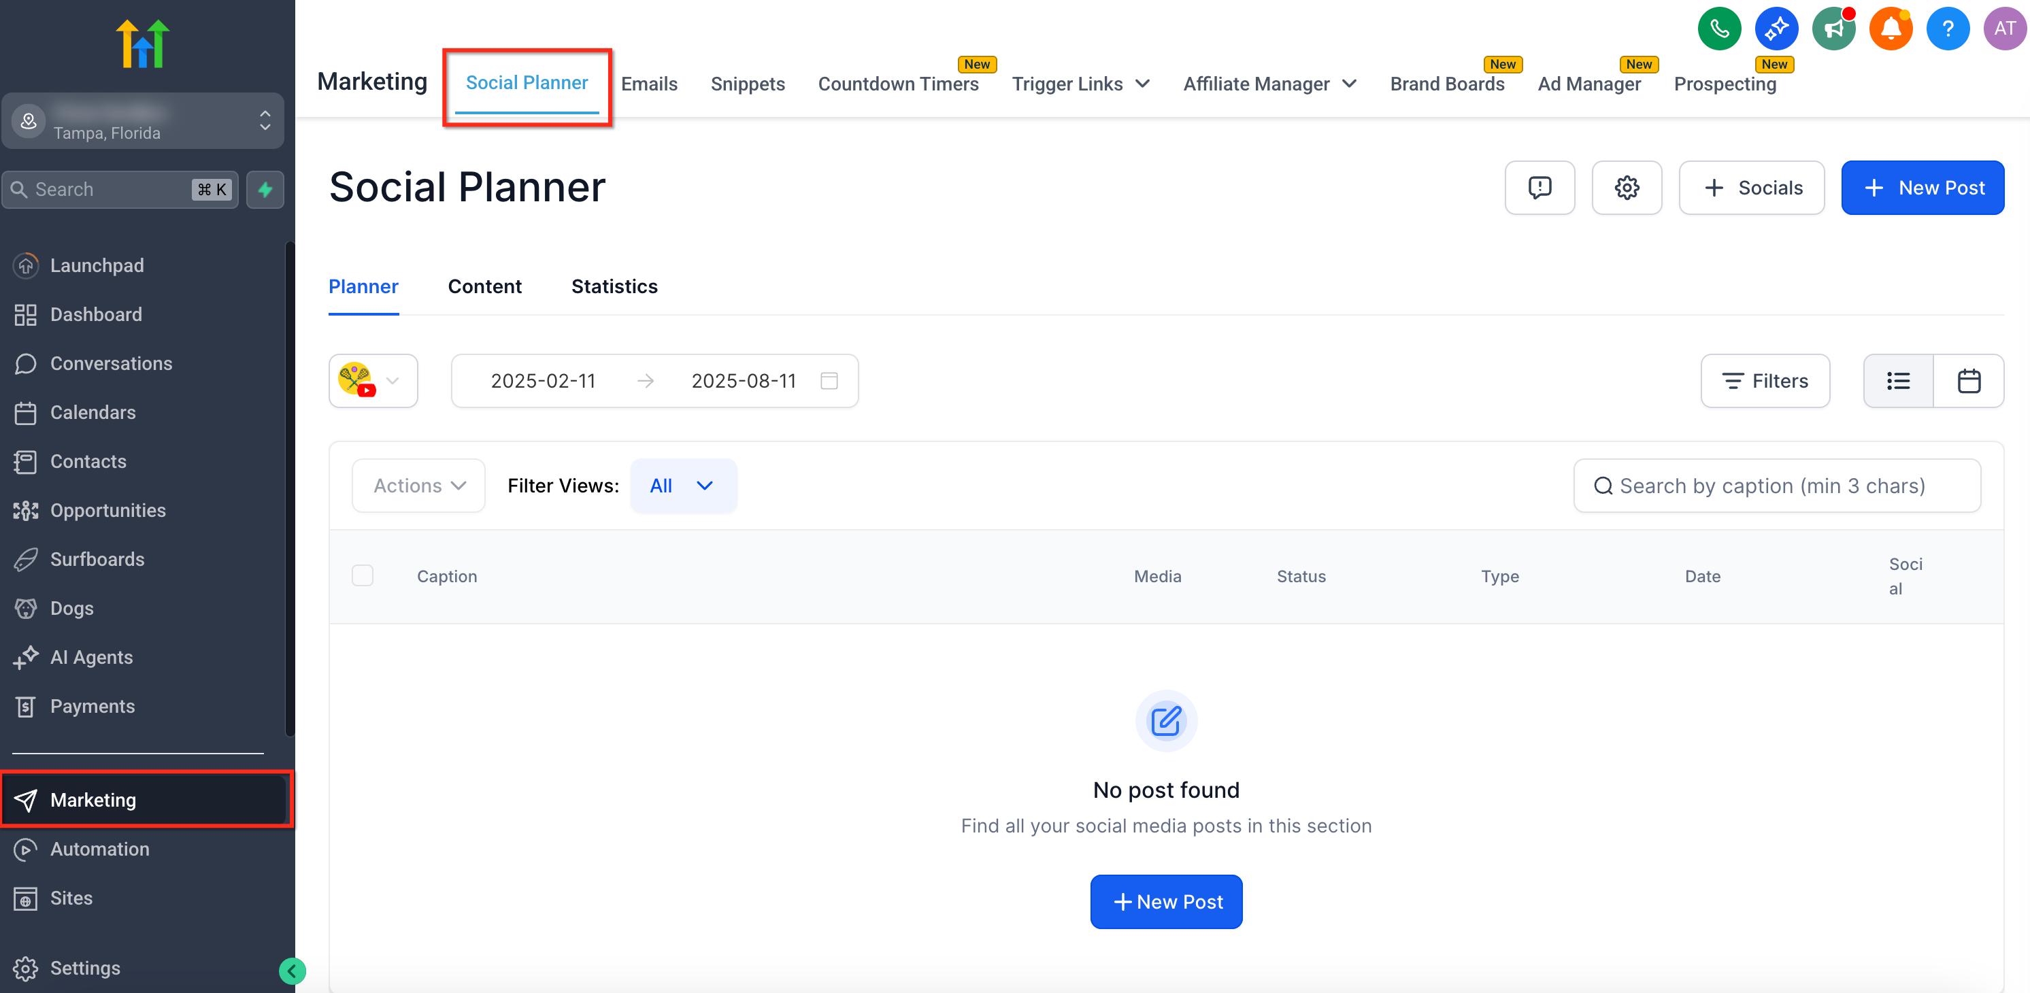Click the top-right New Post button
2030x993 pixels.
click(1922, 188)
